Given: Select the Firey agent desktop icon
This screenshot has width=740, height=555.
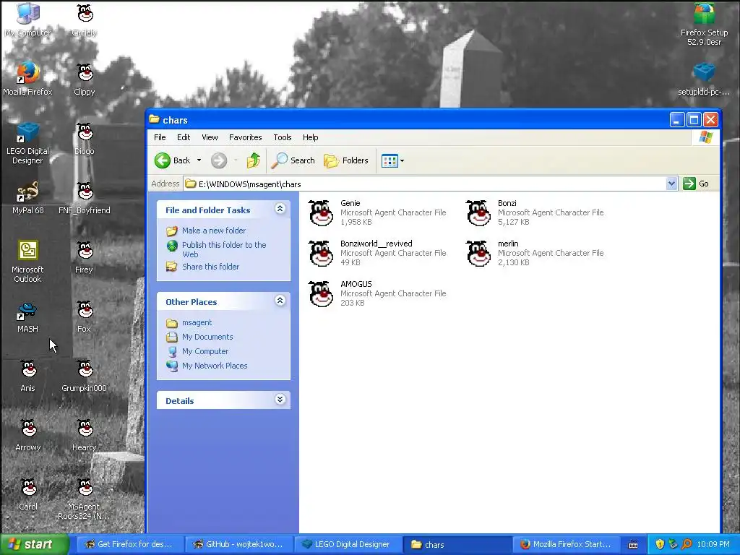Looking at the screenshot, I should [x=85, y=257].
